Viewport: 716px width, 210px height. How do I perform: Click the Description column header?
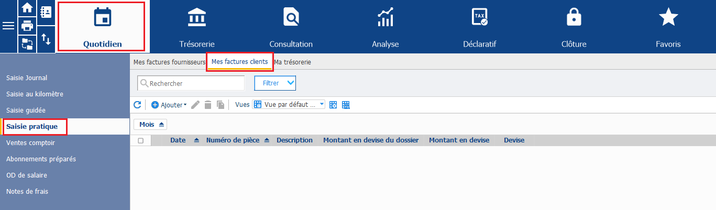pos(294,140)
